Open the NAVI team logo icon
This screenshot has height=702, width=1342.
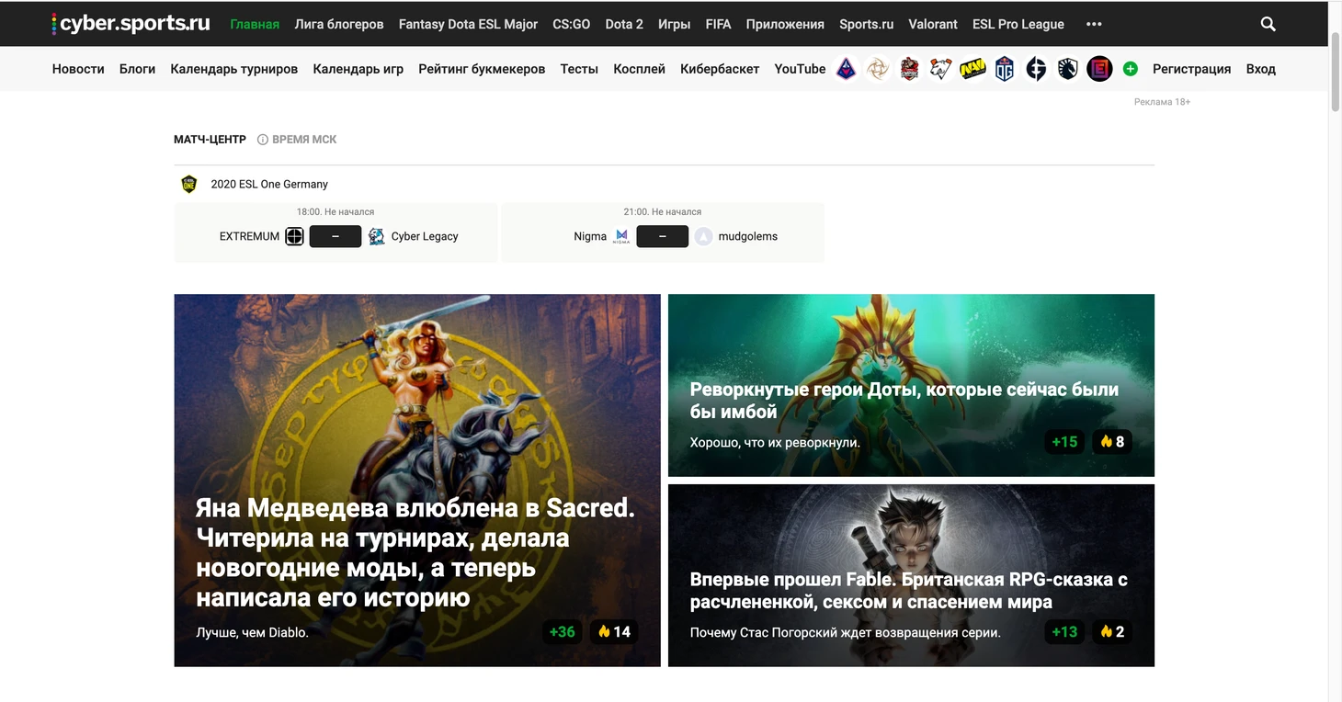click(x=972, y=69)
